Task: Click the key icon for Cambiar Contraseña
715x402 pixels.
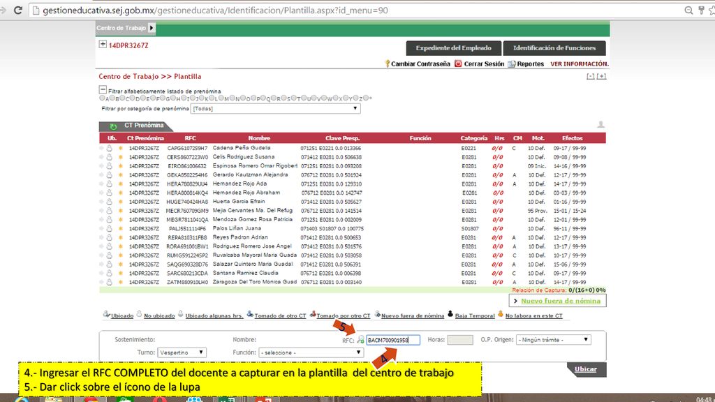Action: [x=387, y=64]
